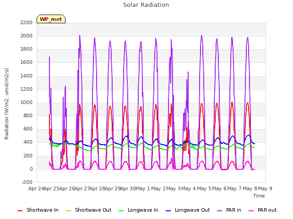Click the Apr 24 x-axis label

tap(36, 188)
